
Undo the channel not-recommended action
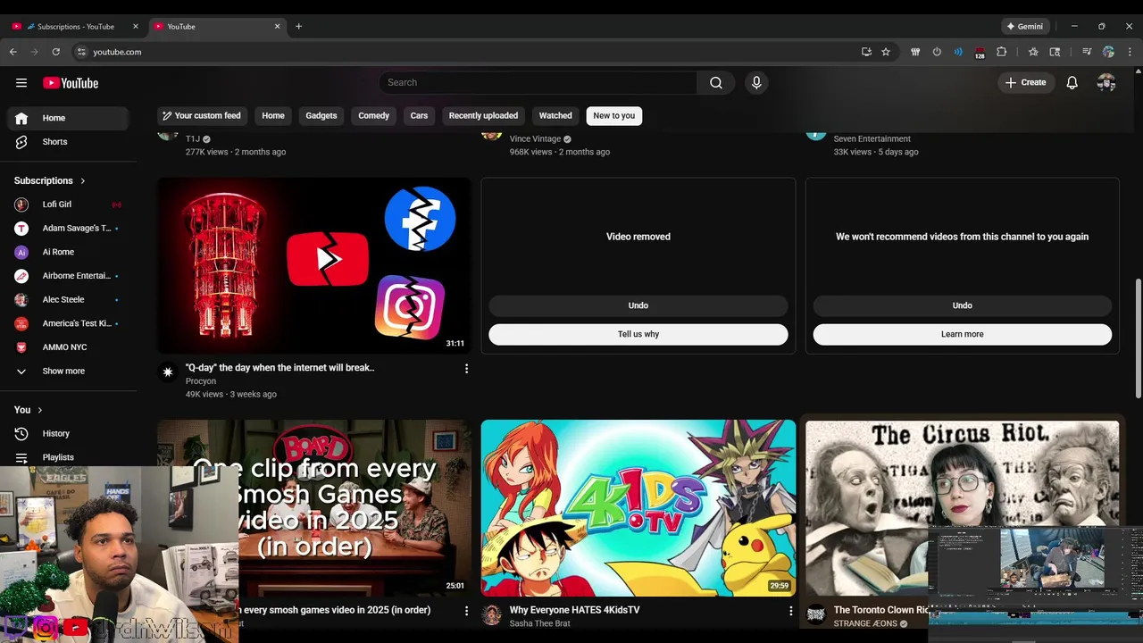click(x=963, y=305)
